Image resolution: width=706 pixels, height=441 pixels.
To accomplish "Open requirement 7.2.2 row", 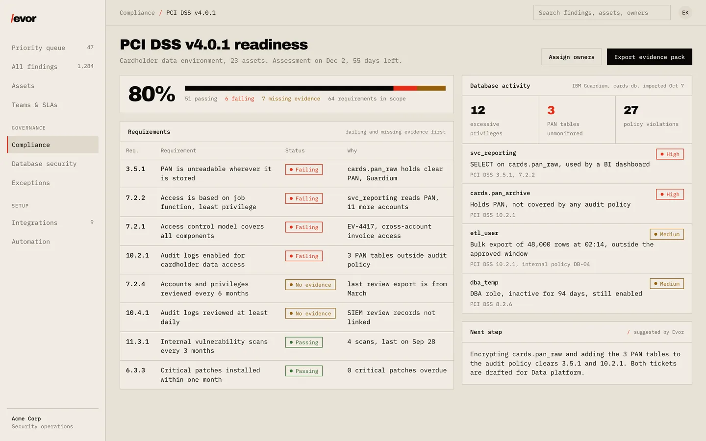I will click(287, 202).
